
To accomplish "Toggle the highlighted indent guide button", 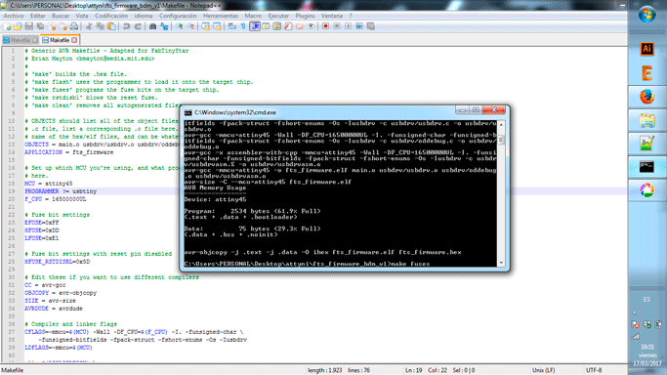I will [x=255, y=26].
